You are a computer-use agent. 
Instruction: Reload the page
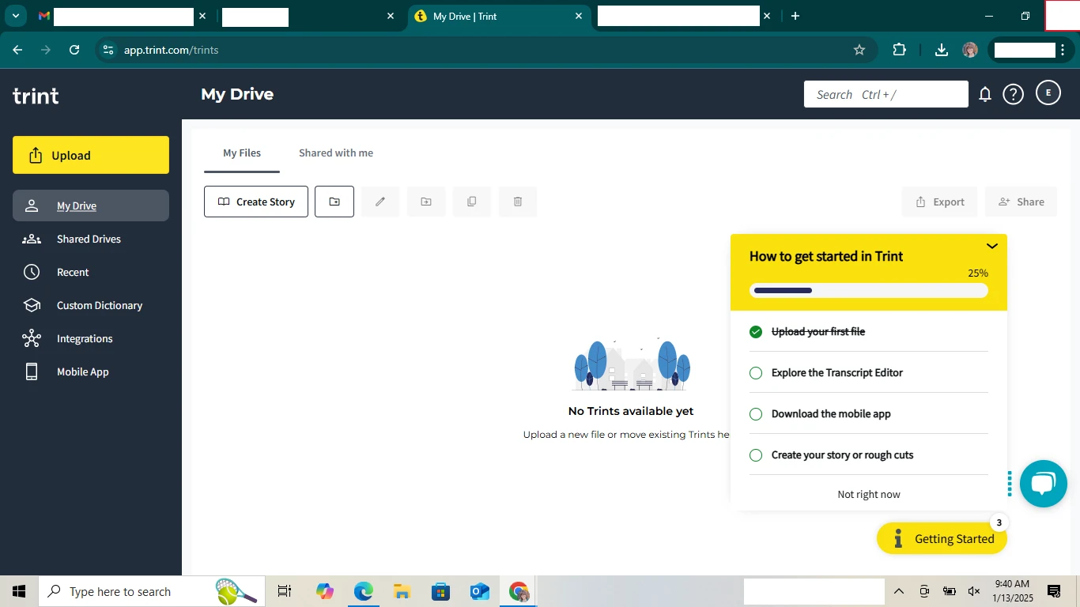coord(74,50)
